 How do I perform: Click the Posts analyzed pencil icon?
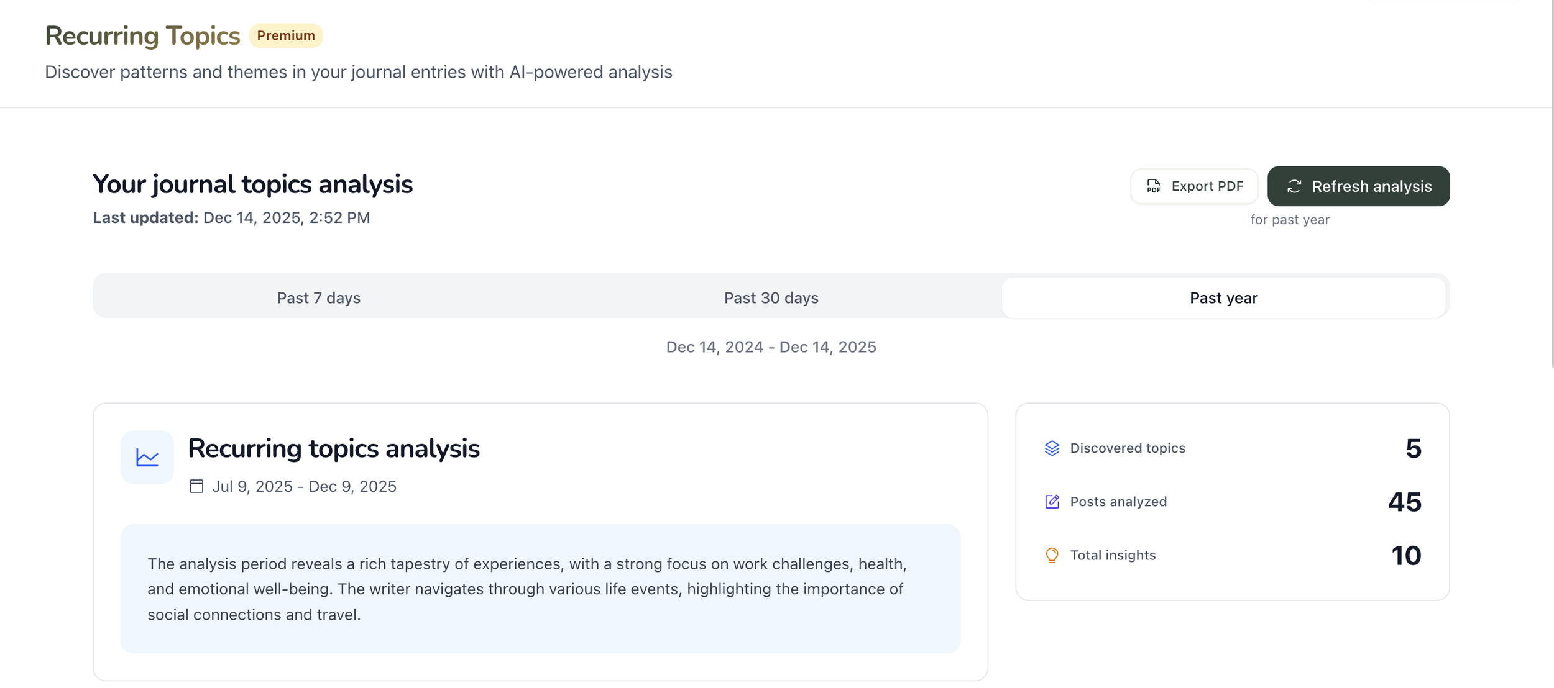[x=1052, y=502]
